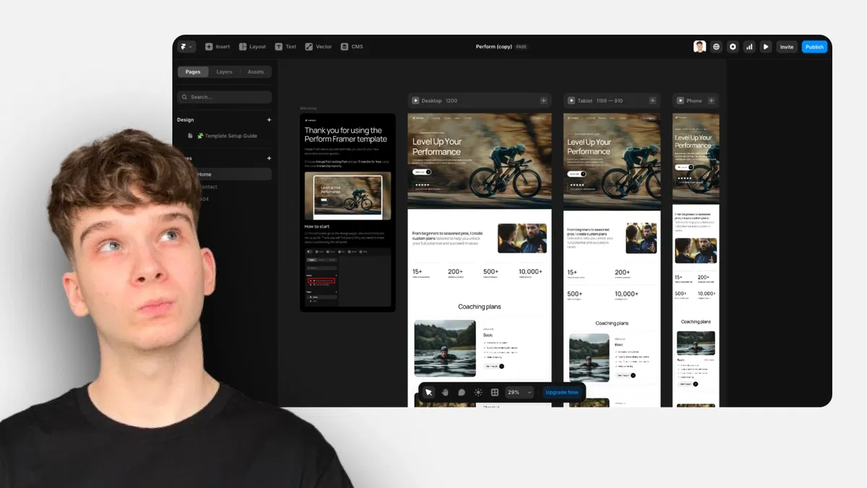
Task: Open the localization globe menu
Action: point(716,46)
